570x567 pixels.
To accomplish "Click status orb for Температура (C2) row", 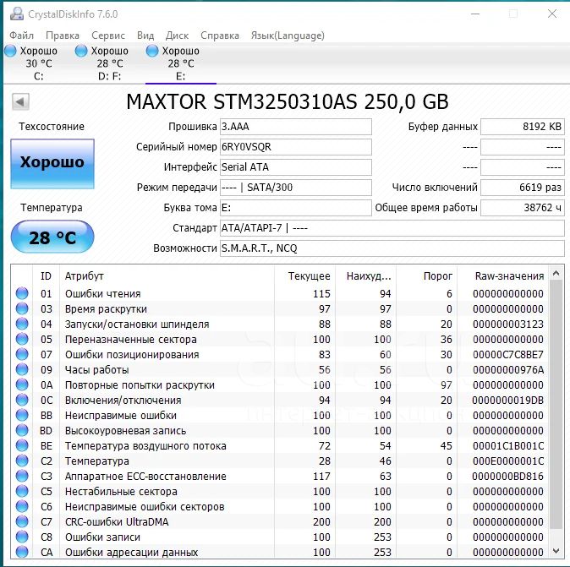I will pyautogui.click(x=22, y=461).
